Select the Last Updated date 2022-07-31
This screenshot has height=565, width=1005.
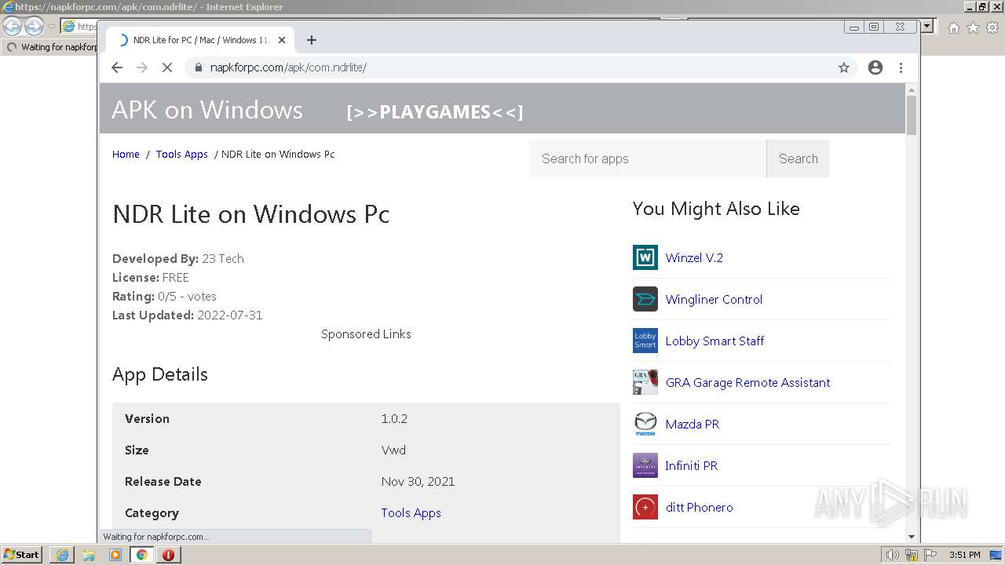coord(230,315)
